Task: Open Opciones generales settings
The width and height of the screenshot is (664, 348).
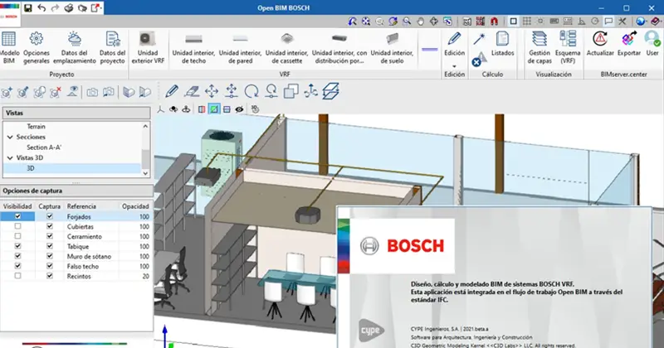Action: click(37, 47)
